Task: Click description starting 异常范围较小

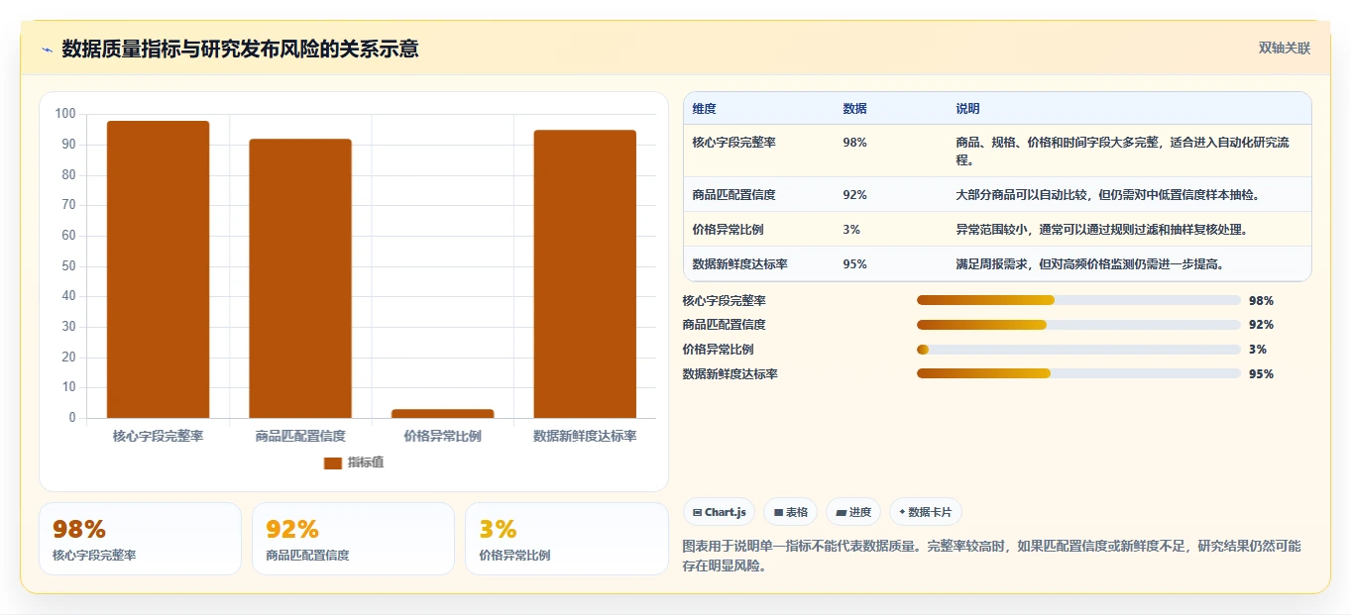Action: pos(1101,230)
